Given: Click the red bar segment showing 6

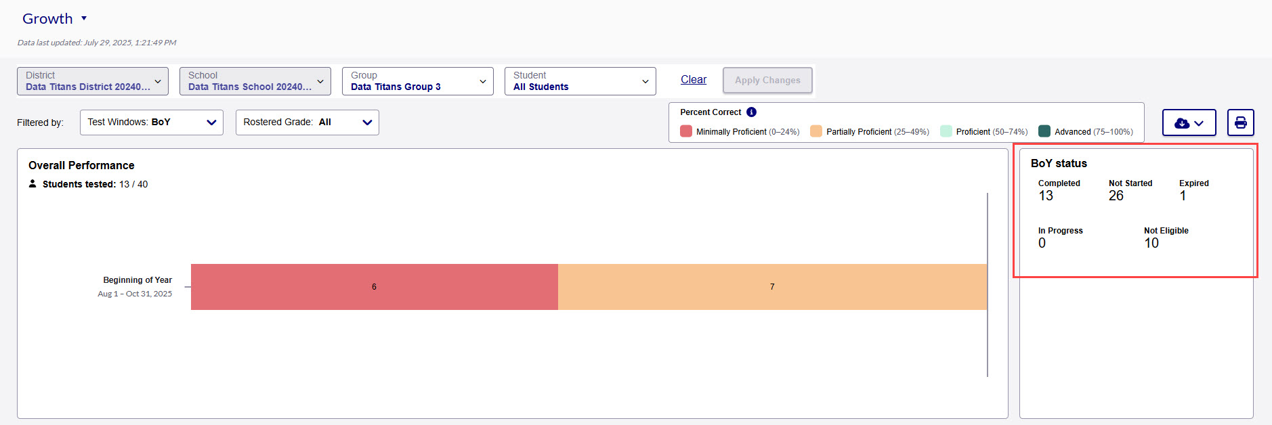Looking at the screenshot, I should (374, 287).
